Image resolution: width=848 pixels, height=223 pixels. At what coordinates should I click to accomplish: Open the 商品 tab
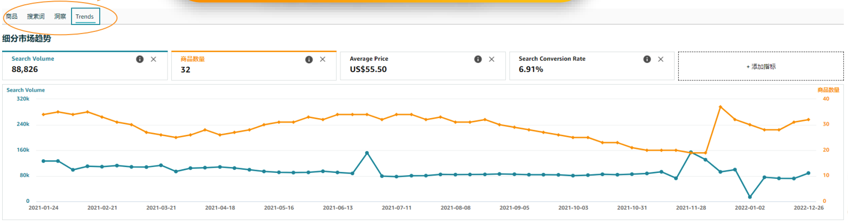[x=12, y=16]
